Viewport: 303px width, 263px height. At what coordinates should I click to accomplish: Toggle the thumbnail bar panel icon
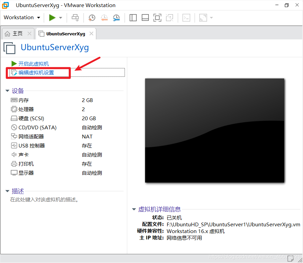coord(145,18)
